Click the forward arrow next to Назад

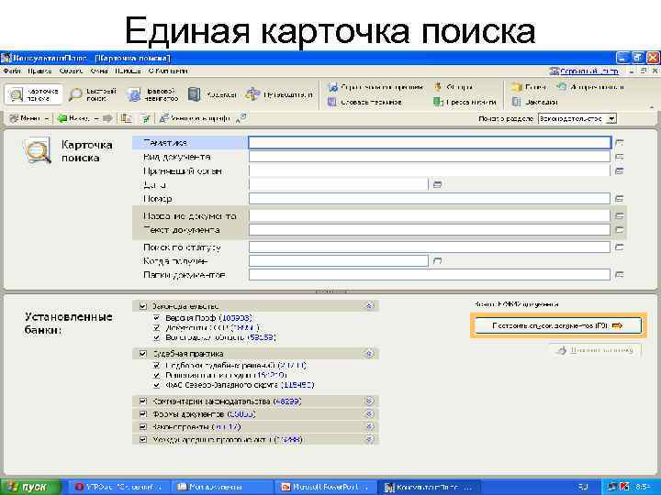tap(107, 118)
